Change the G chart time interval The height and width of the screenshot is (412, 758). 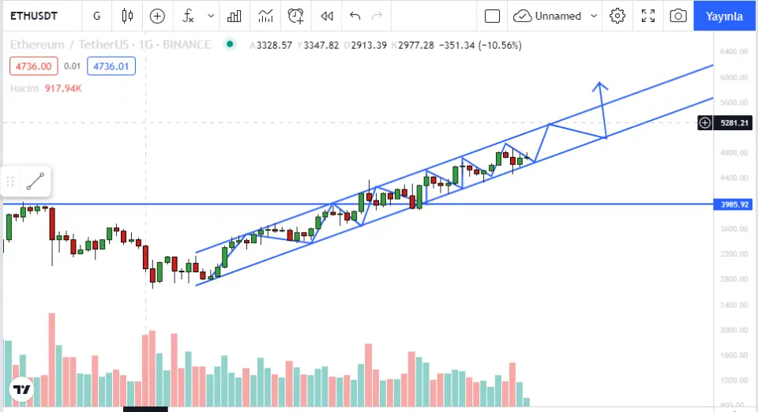tap(96, 16)
